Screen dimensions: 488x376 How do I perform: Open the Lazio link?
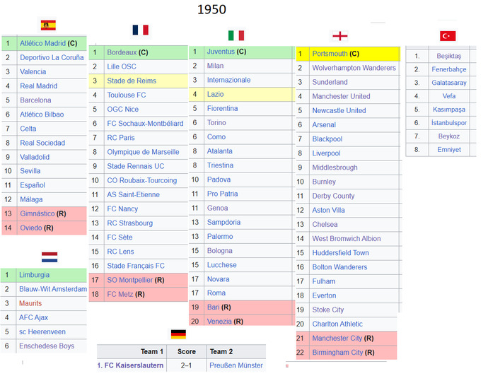pyautogui.click(x=216, y=94)
